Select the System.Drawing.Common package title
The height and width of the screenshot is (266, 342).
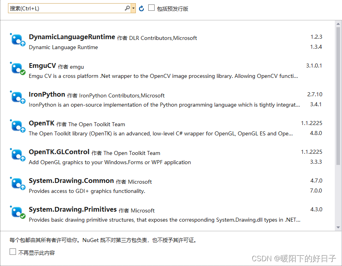[72, 181]
